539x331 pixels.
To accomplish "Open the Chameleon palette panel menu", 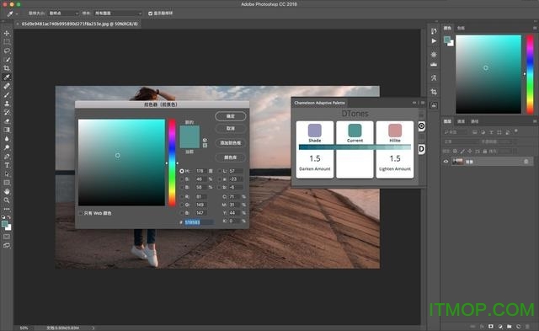I will pyautogui.click(x=423, y=103).
